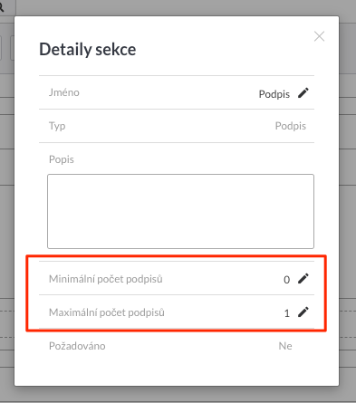
Task: Edit Maximální počet podpisů with pencil icon
Action: (x=303, y=312)
